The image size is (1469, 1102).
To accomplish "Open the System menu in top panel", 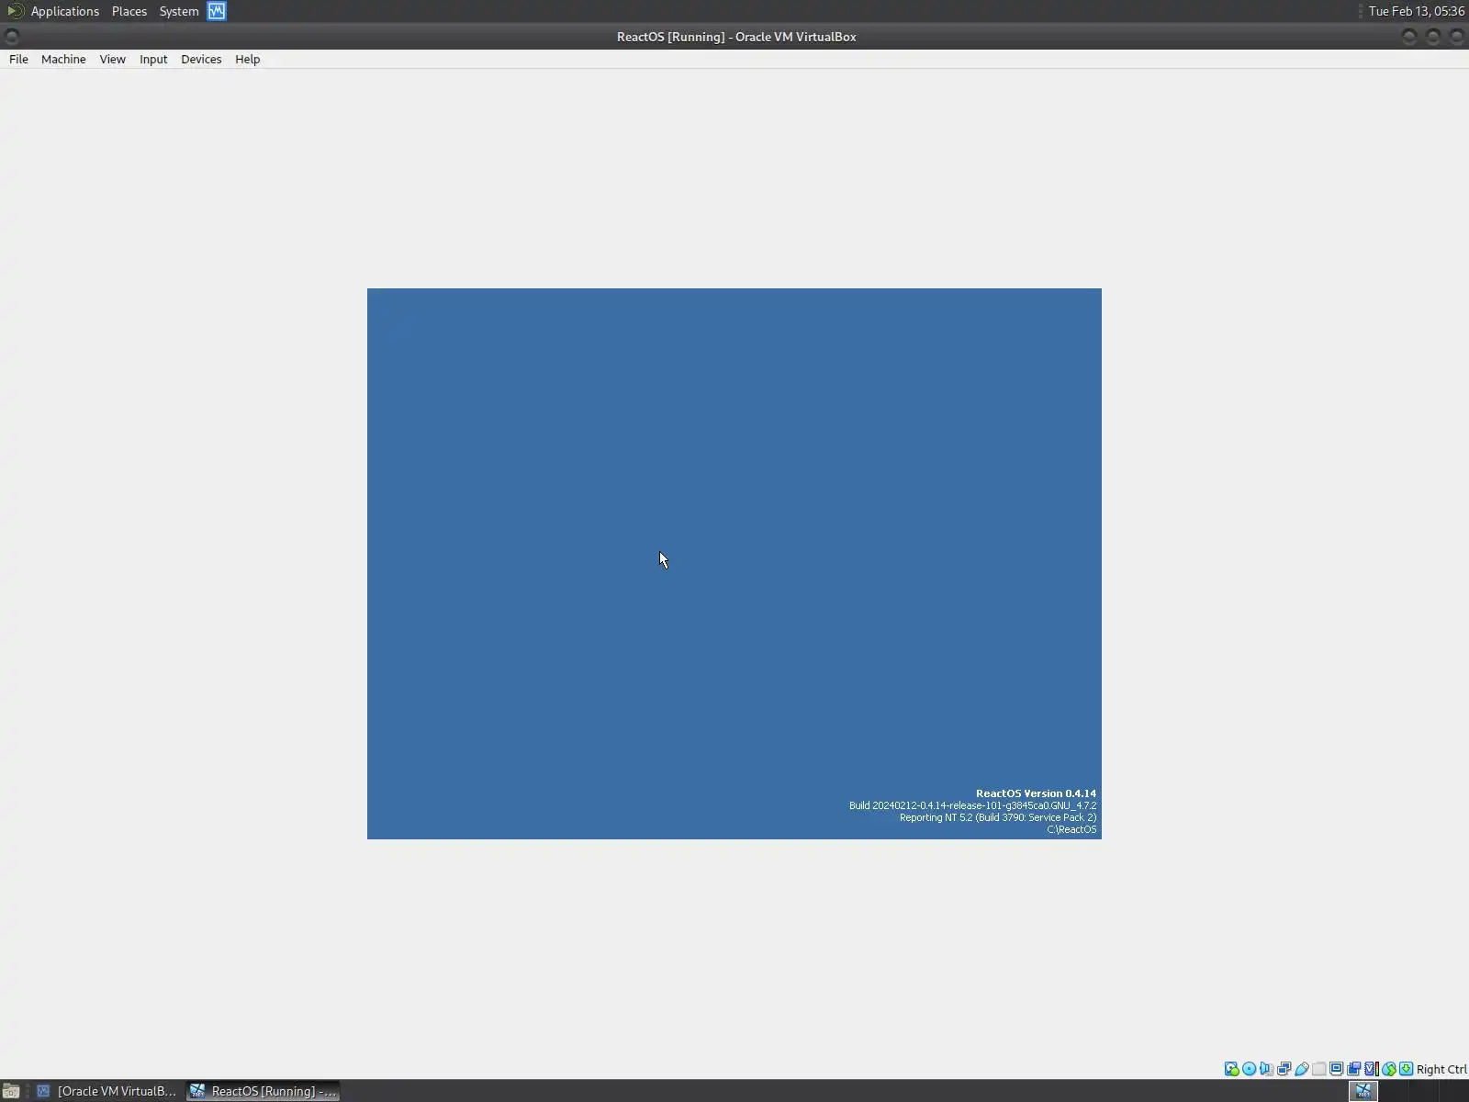I will (x=179, y=11).
